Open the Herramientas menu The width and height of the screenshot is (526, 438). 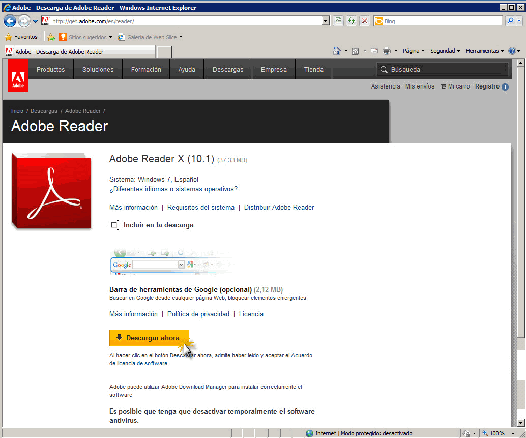[x=485, y=51]
